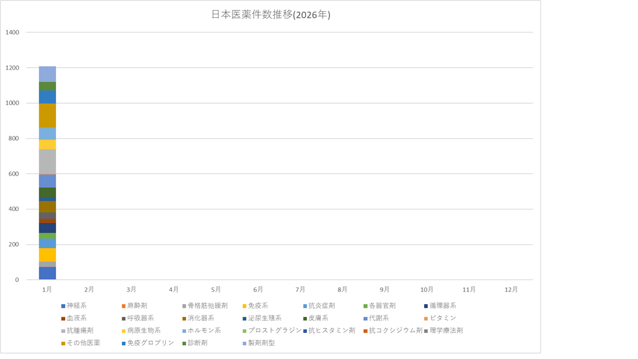Select the 1400 value on the vertical axis
Image resolution: width=638 pixels, height=359 pixels.
point(12,32)
